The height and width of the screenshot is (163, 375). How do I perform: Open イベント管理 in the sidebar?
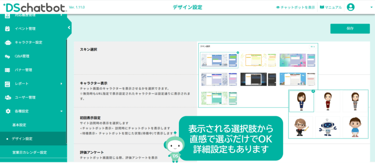click(x=25, y=29)
